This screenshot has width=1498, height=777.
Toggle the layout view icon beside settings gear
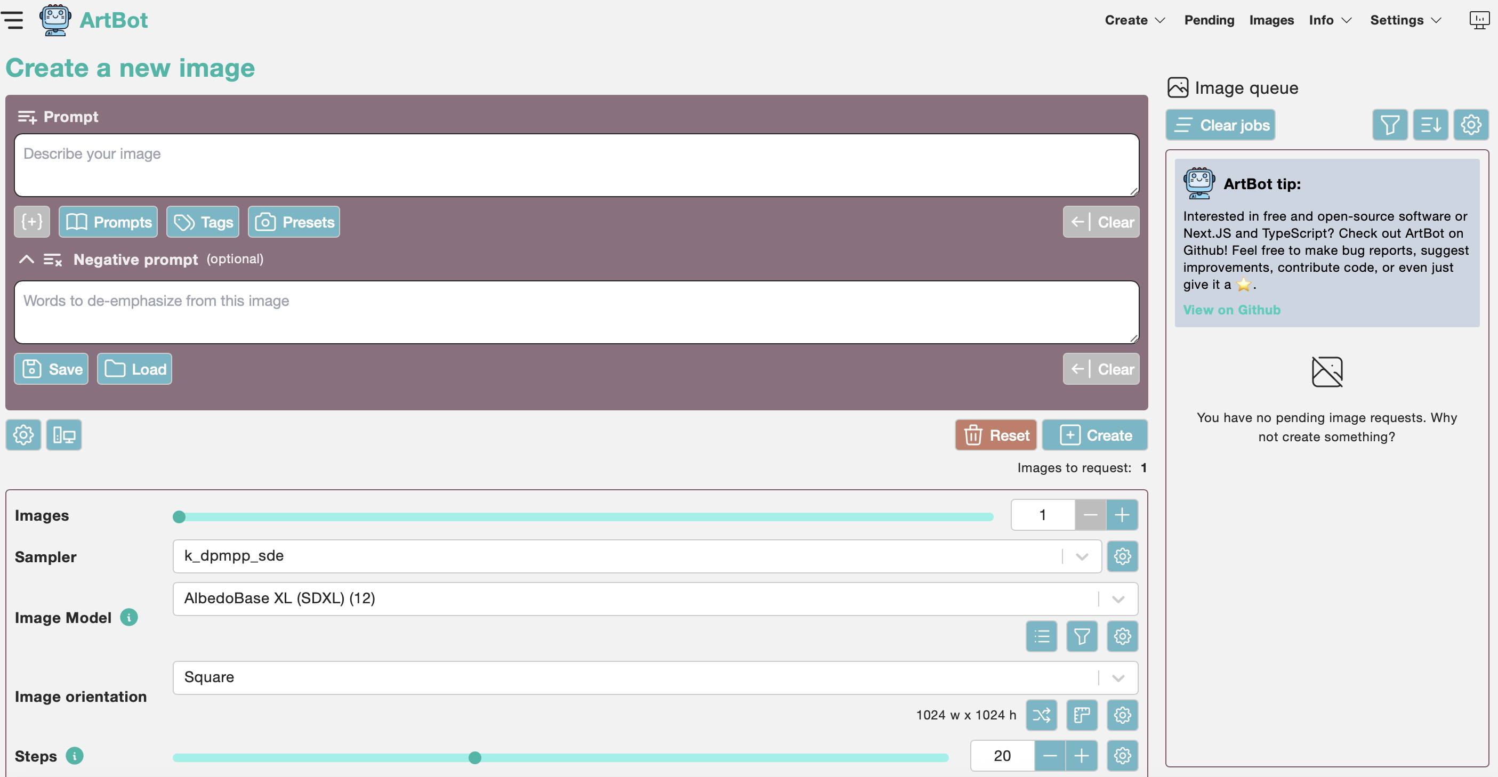[64, 435]
